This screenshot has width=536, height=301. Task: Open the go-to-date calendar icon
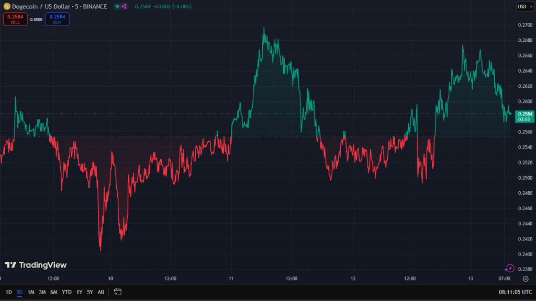click(x=118, y=292)
